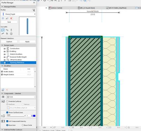The height and width of the screenshot is (131, 141).
Task: Click the modifiers list scroll-down arrow
Action: pyautogui.click(x=35, y=87)
